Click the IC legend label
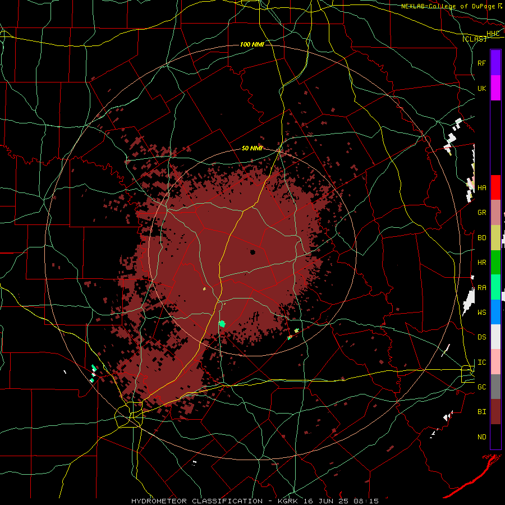This screenshot has height=505, width=505. [481, 362]
